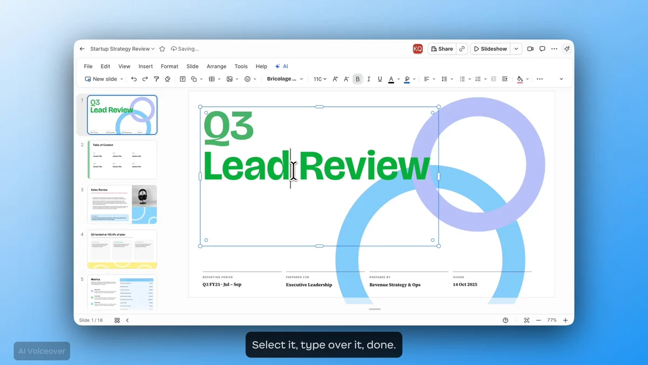Open the AI menu button
This screenshot has height=365, width=648.
tap(281, 66)
